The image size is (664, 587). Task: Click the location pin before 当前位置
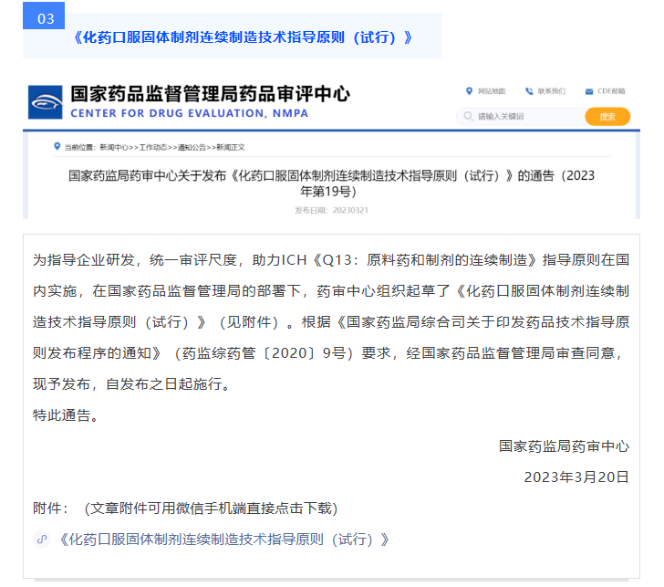click(57, 147)
